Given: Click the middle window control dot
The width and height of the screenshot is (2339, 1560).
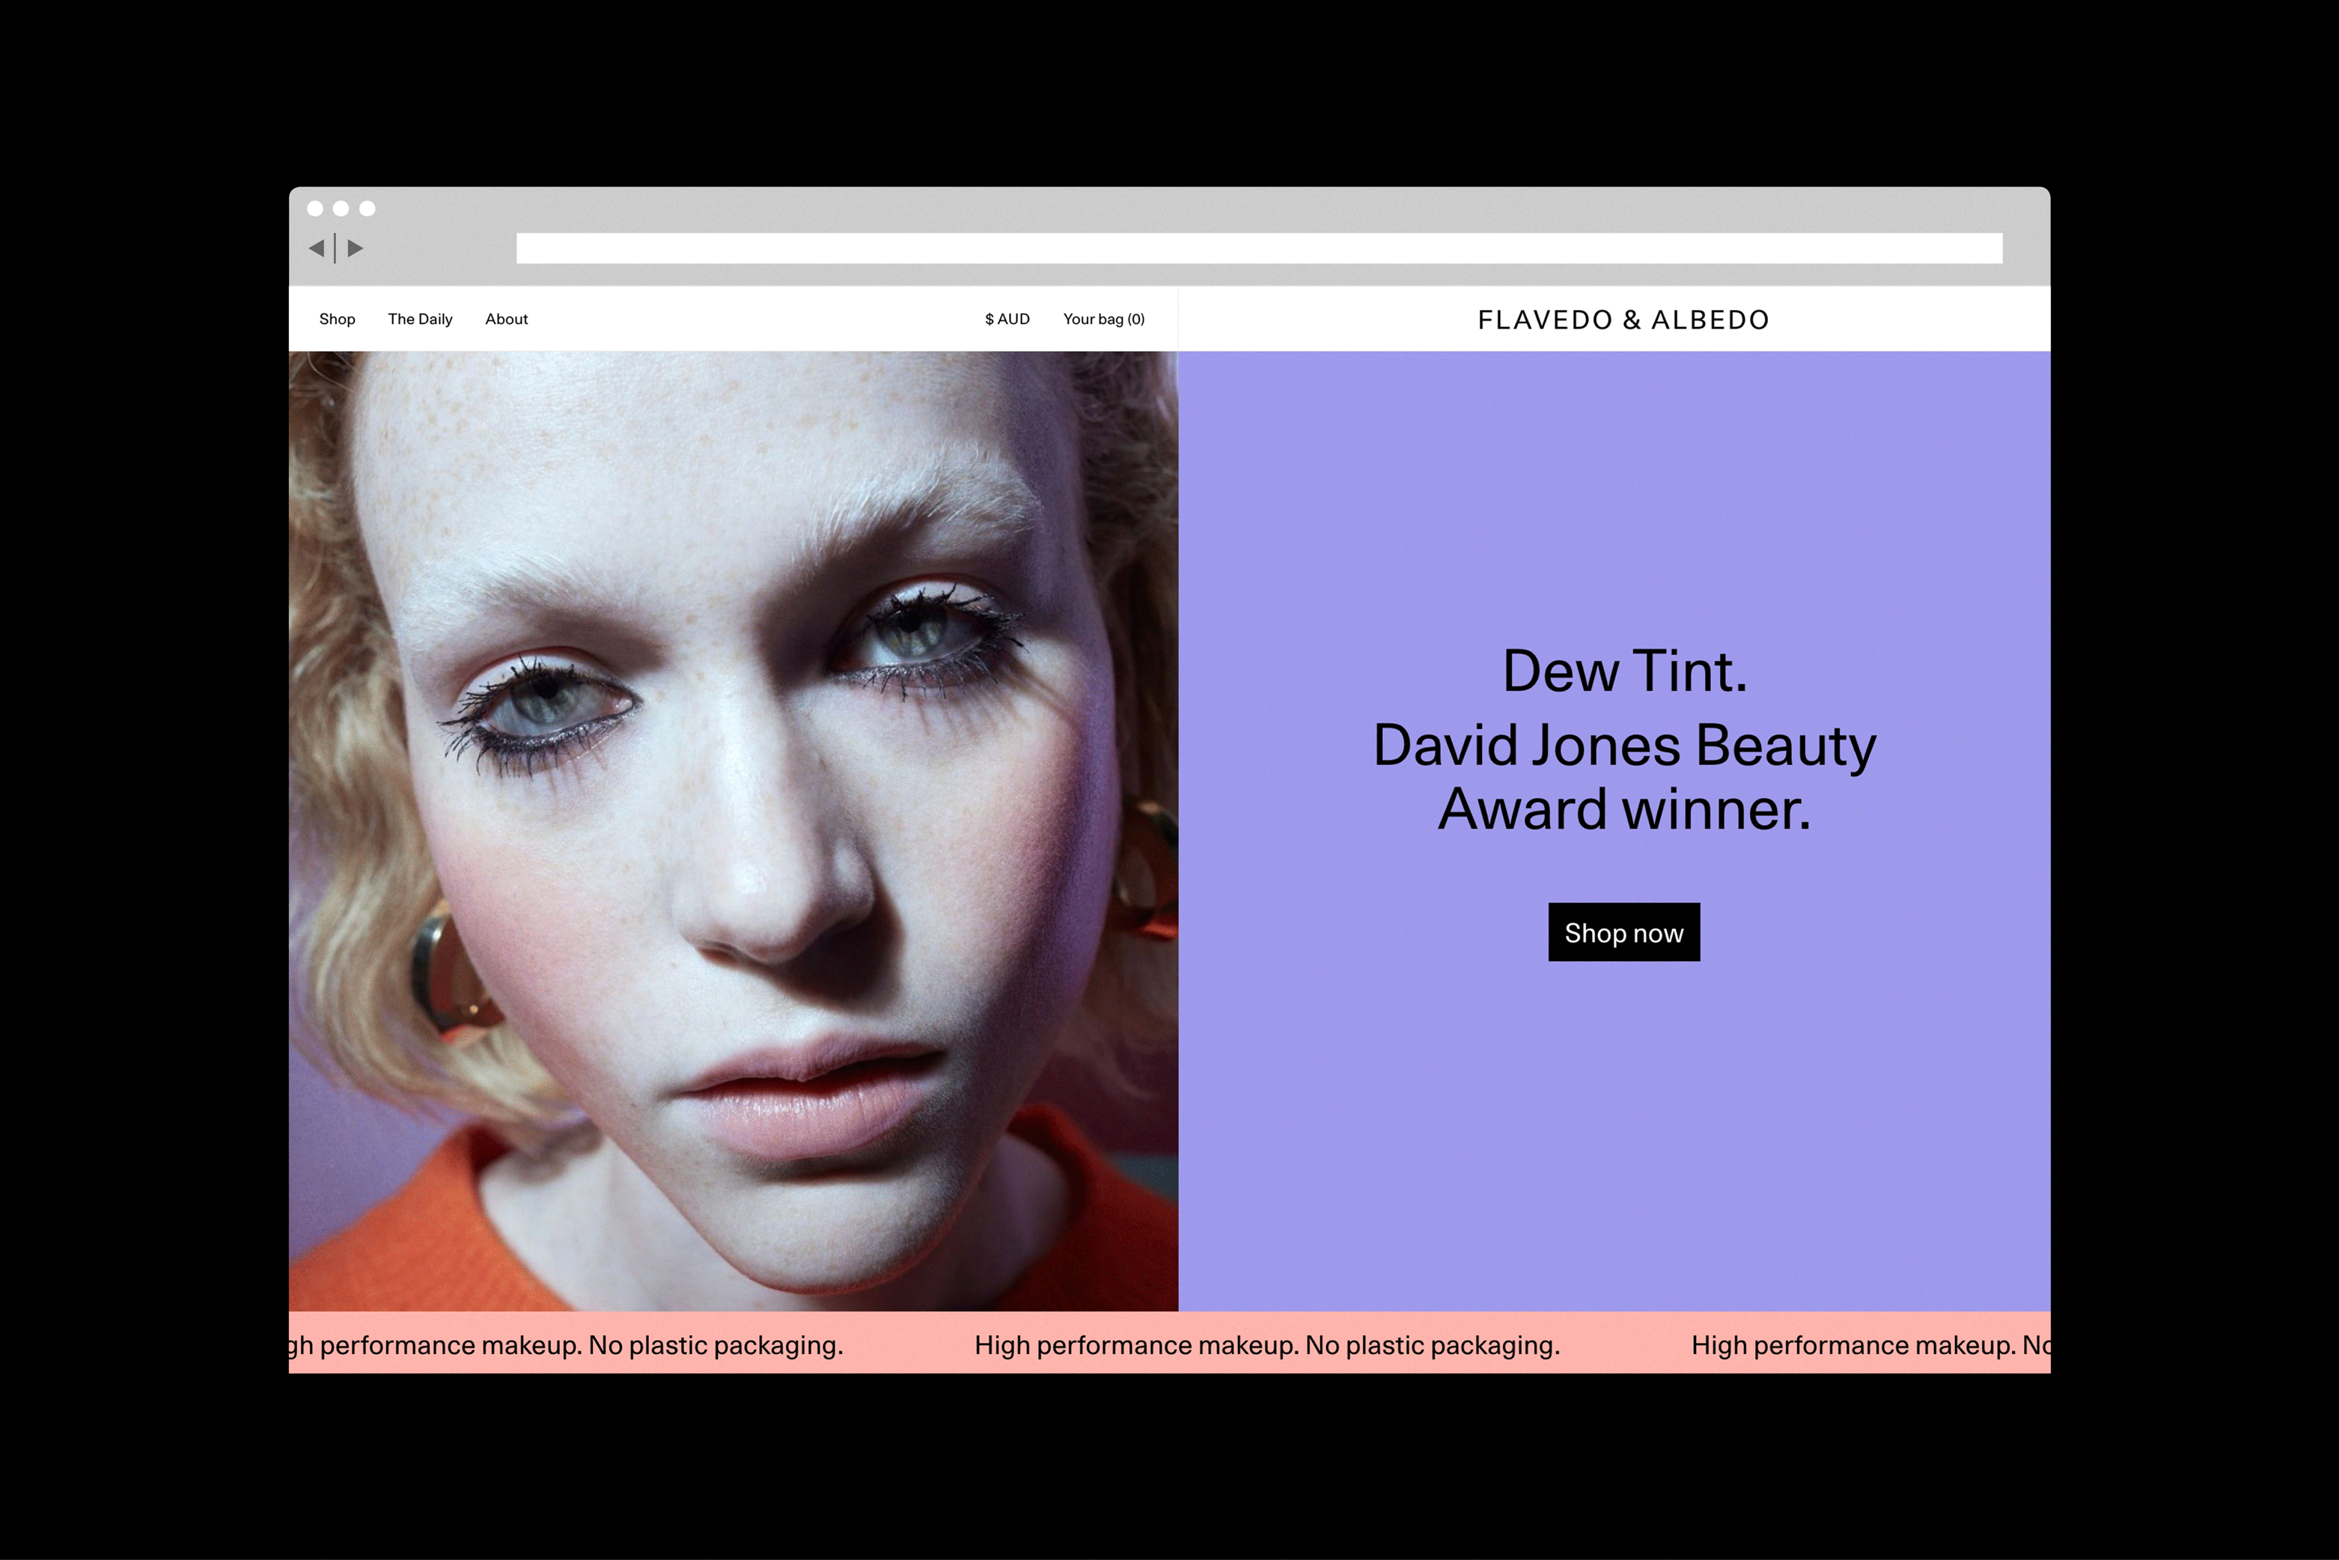Looking at the screenshot, I should (x=341, y=208).
